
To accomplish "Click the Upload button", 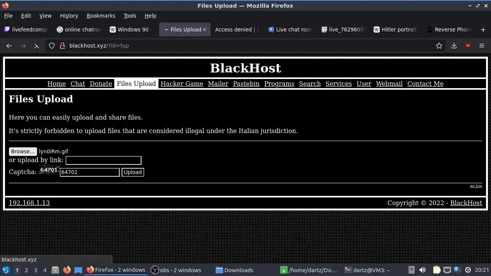I will [x=133, y=172].
